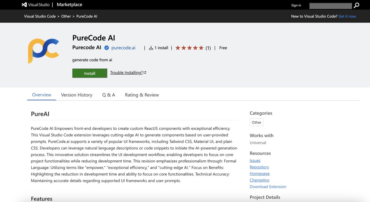Open Visual Studio Code breadcrumb
Screen dimensions: 370x202
click(40, 16)
